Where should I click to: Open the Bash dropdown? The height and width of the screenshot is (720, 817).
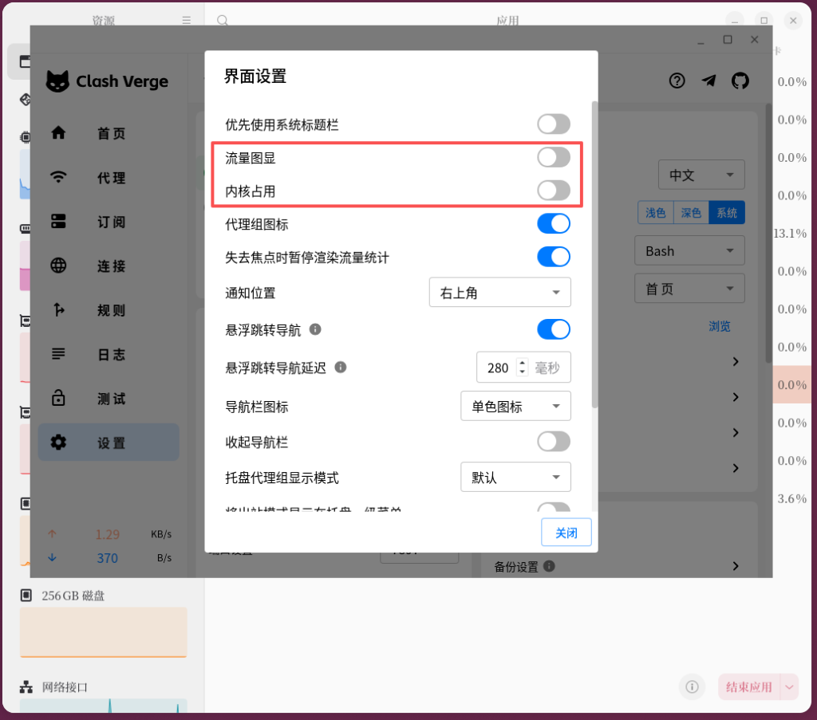689,251
